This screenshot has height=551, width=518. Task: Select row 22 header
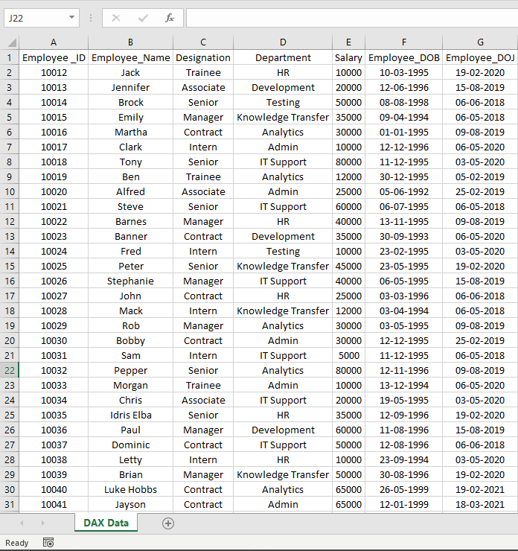click(10, 370)
